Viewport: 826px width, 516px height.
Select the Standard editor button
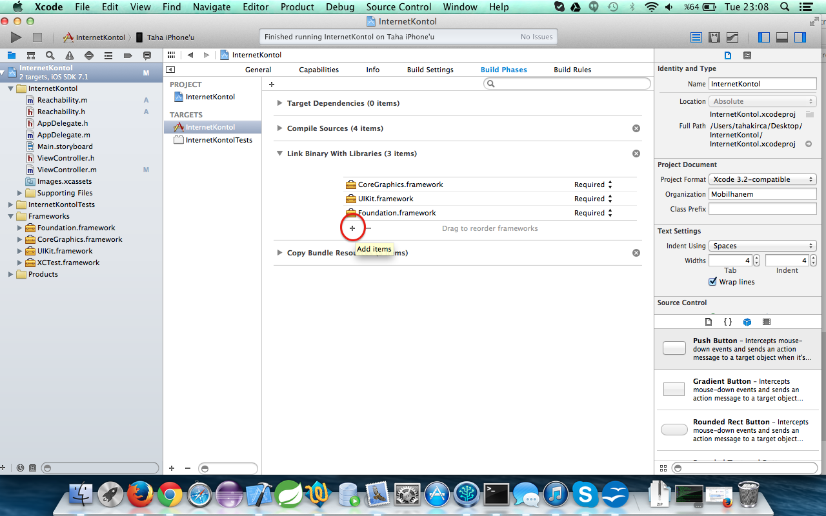[x=696, y=37]
